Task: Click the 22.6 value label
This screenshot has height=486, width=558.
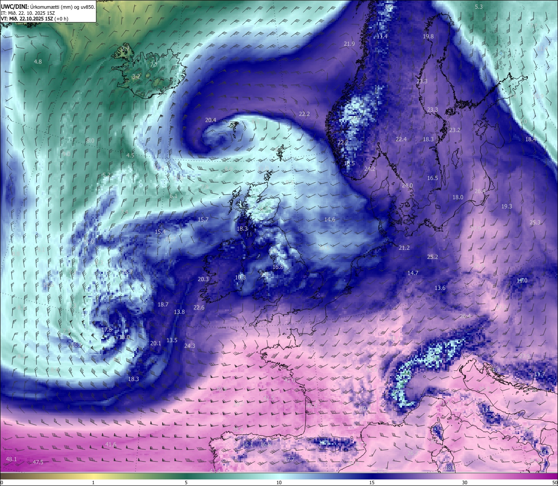Action: click(199, 308)
